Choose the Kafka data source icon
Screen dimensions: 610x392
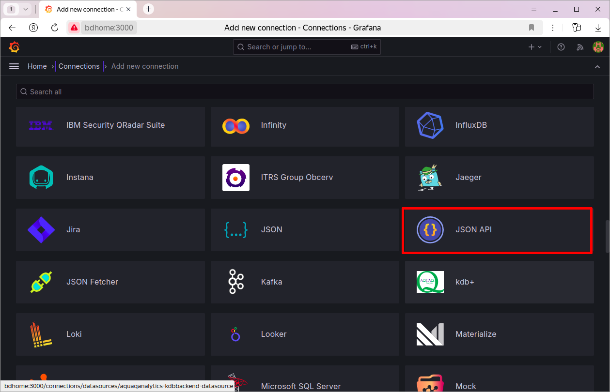coord(236,282)
